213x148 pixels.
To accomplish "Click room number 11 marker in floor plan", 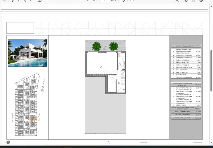I will 101,67.
